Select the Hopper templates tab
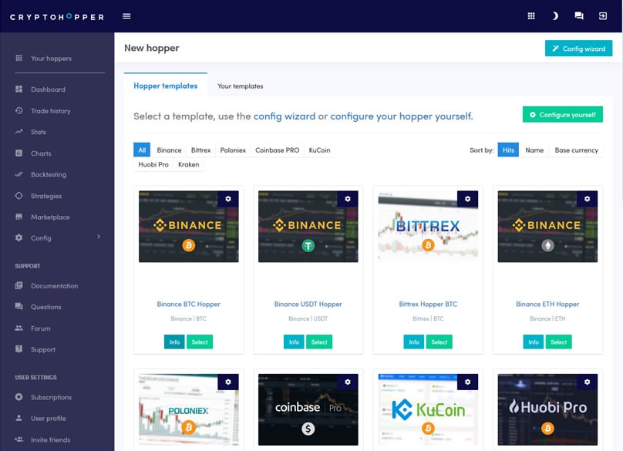 164,86
